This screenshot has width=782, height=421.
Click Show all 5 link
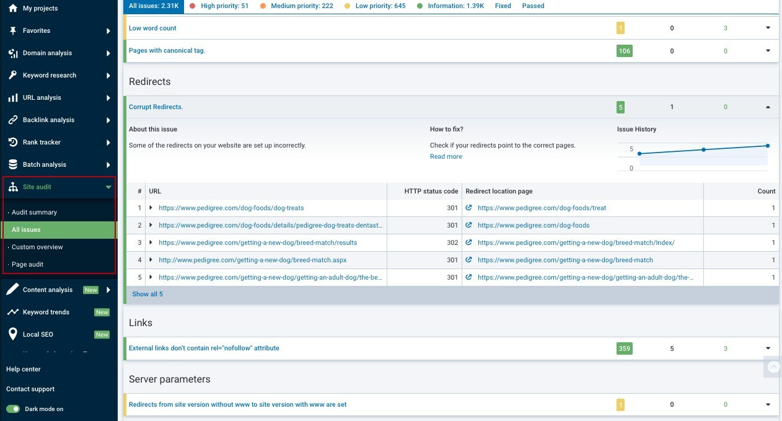pos(147,294)
